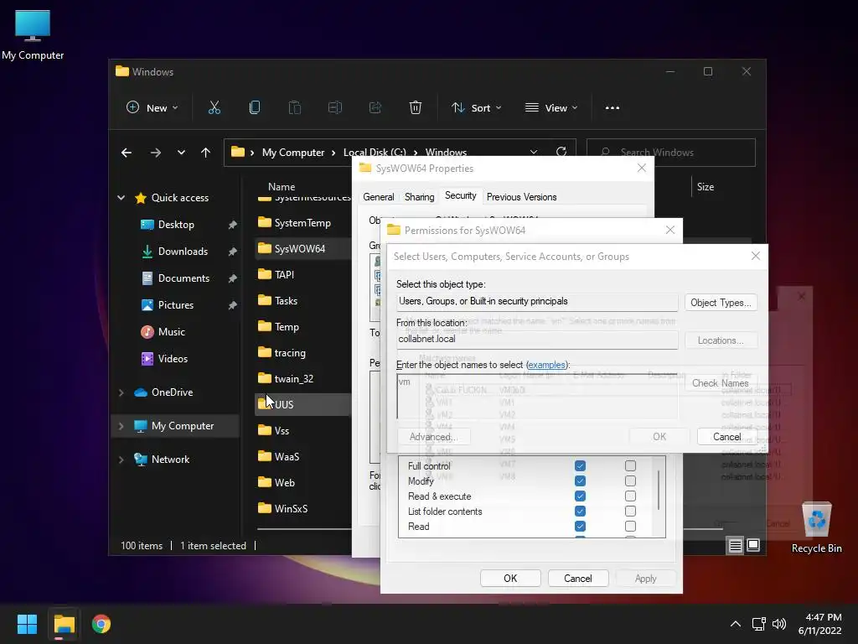
Task: Click the Paste icon in Explorer toolbar
Action: (x=294, y=108)
